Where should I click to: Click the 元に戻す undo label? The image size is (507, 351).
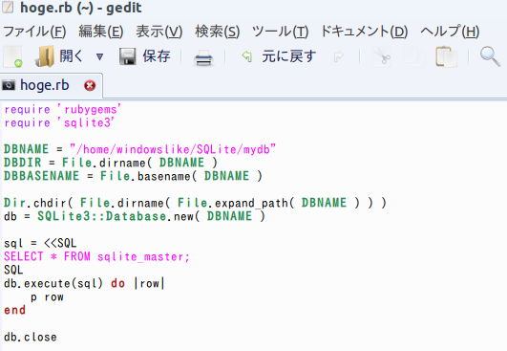point(288,56)
